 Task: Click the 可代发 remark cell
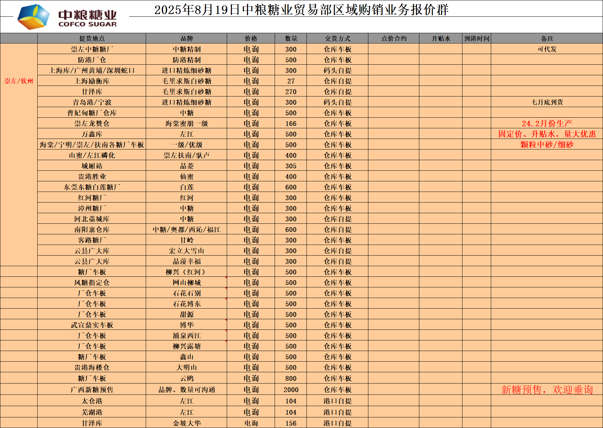click(x=547, y=49)
